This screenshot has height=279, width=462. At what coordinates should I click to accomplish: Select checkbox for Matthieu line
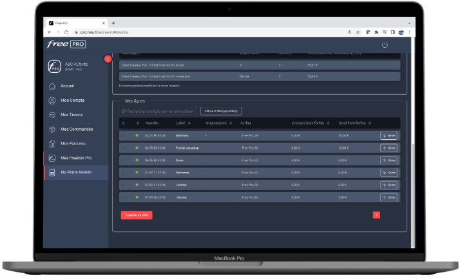click(123, 135)
